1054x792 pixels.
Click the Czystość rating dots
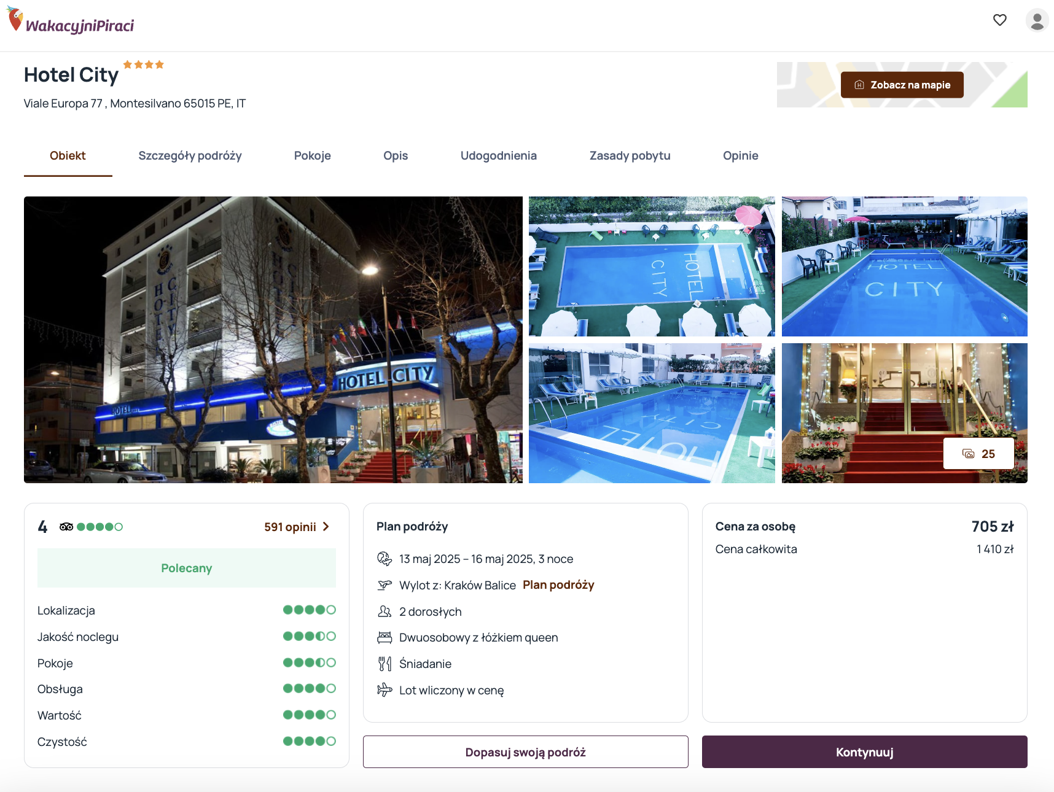309,741
